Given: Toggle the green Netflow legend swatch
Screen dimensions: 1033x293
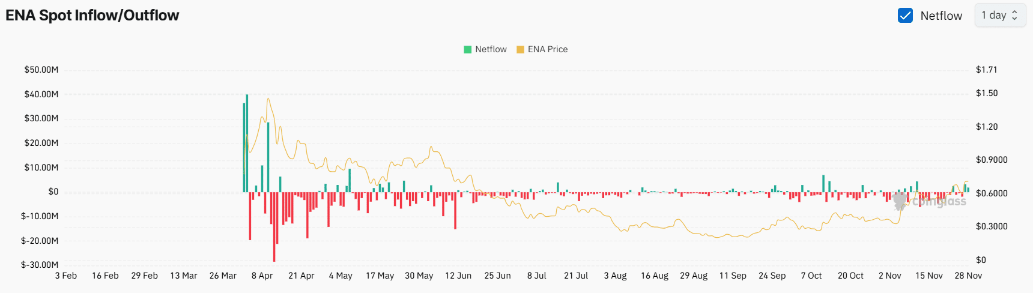Looking at the screenshot, I should [x=468, y=49].
